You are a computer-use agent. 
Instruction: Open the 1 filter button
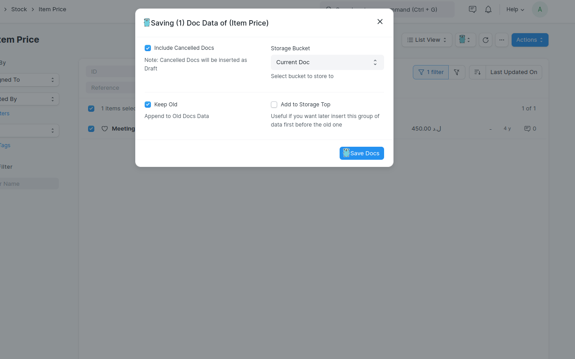tap(431, 72)
